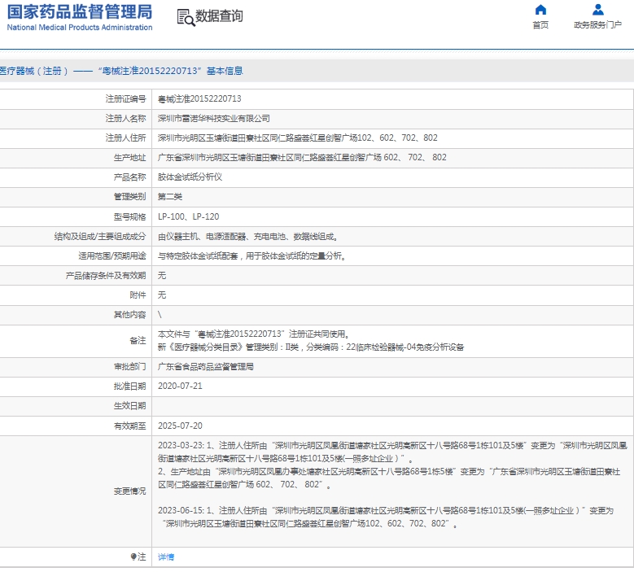
Task: Click the 管理类别 row label
Action: click(129, 197)
